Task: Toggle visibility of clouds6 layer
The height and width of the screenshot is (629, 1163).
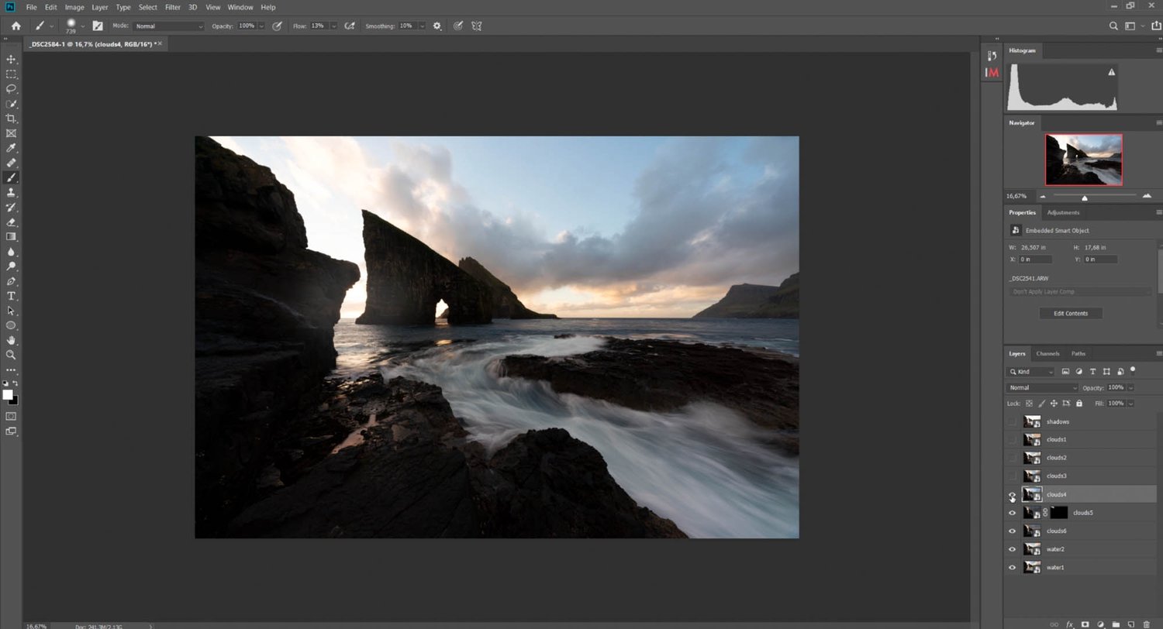Action: (1012, 531)
